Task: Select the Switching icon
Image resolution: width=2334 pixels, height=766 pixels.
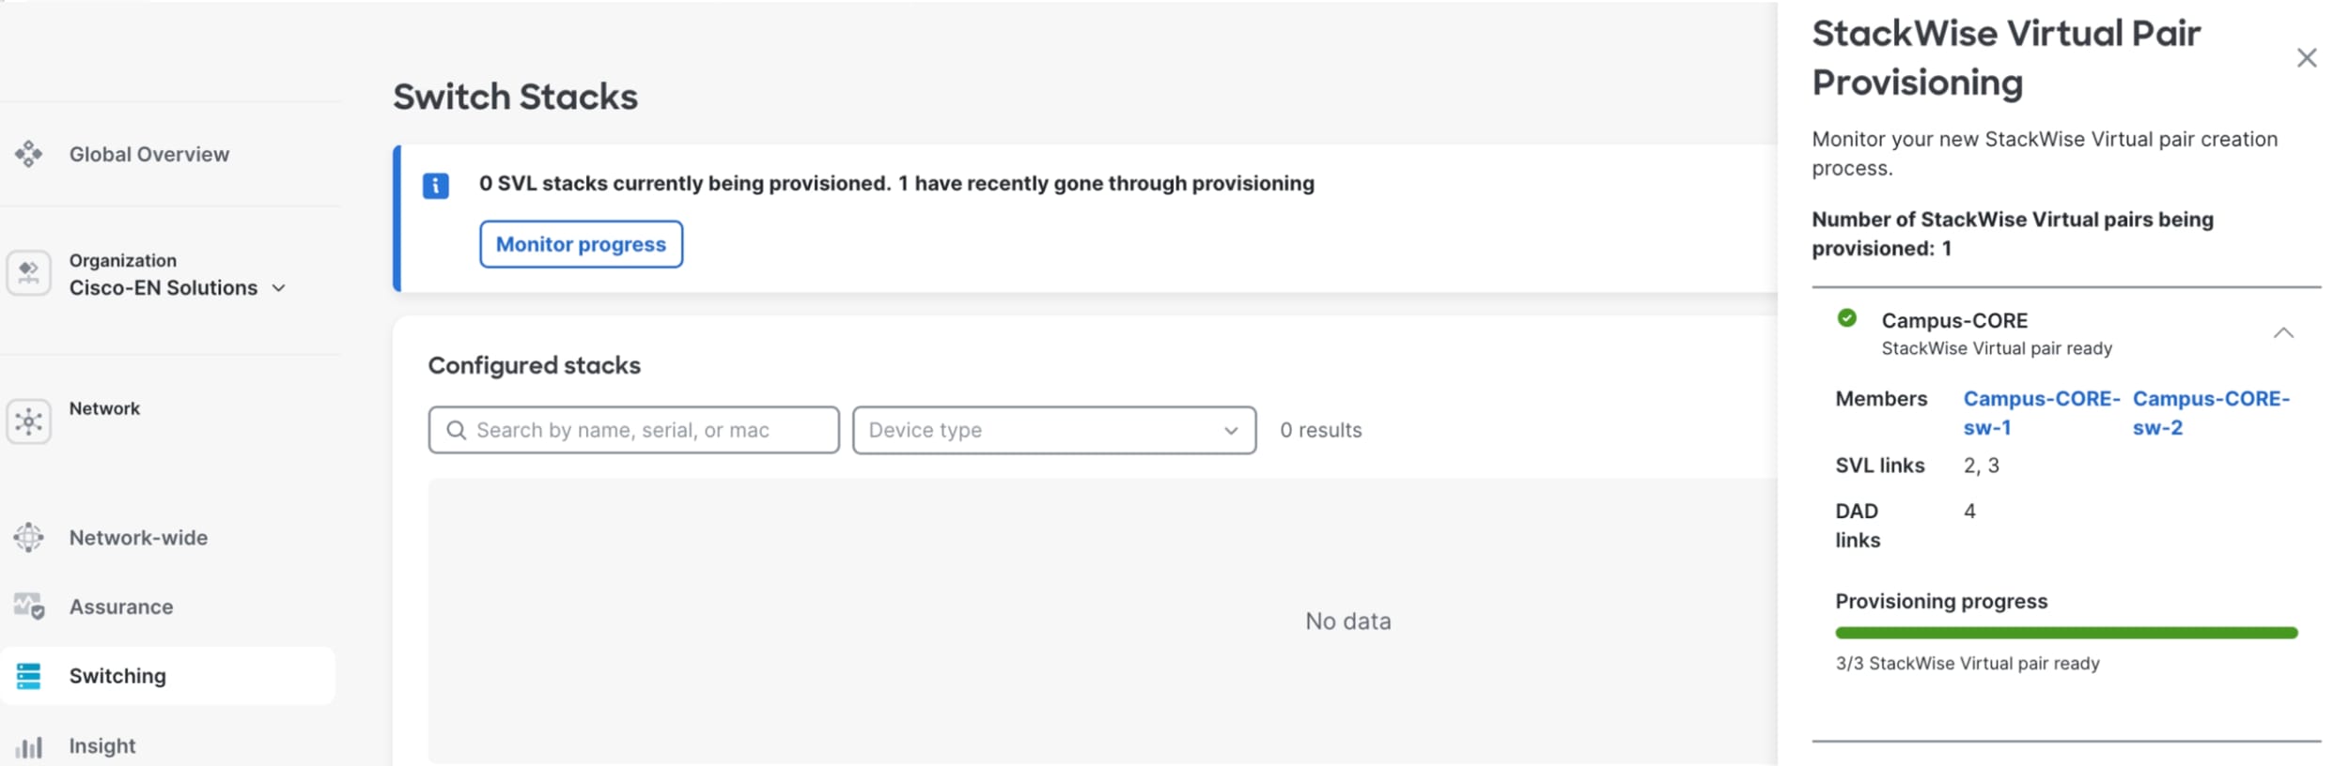Action: click(29, 675)
